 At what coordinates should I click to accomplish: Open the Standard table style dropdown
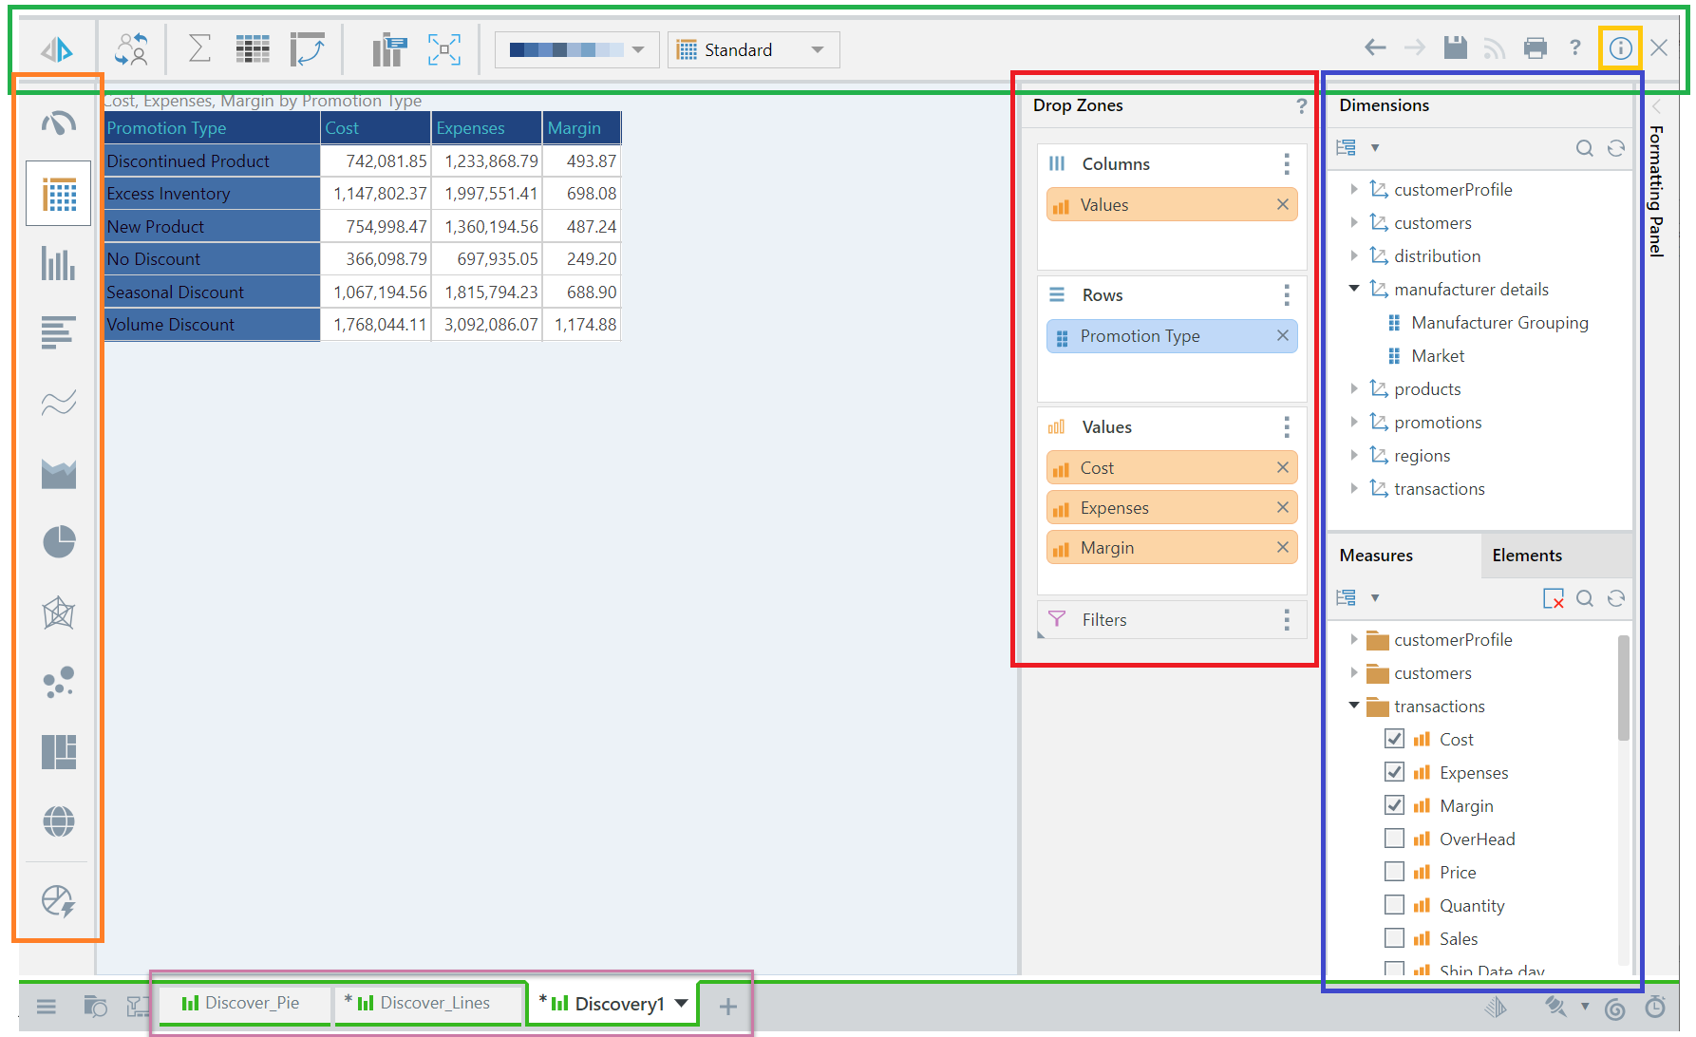coord(753,49)
